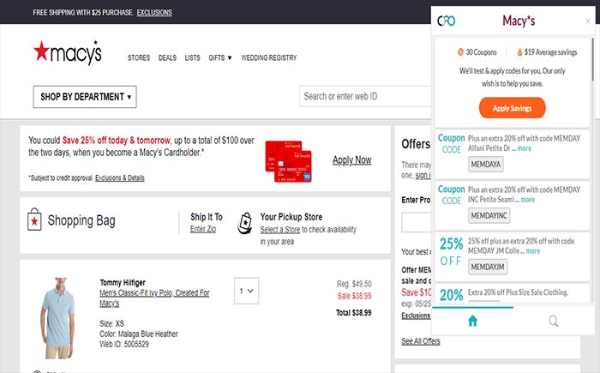Click the Macy's credit cards image
The width and height of the screenshot is (600, 373).
(289, 161)
